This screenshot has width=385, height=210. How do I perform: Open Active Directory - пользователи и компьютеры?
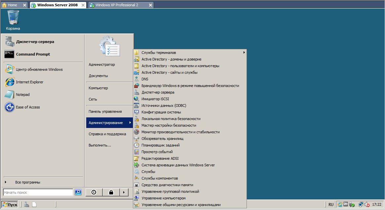[190, 66]
